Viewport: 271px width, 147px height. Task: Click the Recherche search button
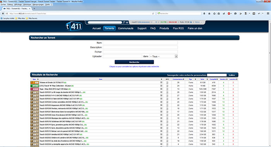[134, 62]
